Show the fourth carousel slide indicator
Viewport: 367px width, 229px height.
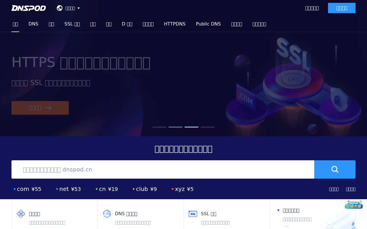pyautogui.click(x=208, y=127)
